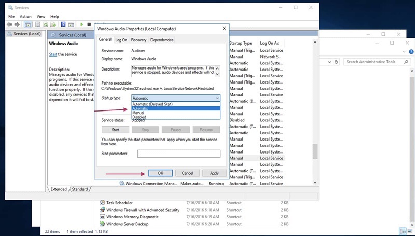Click the Start parameters input field
The width and height of the screenshot is (415, 236).
179,154
